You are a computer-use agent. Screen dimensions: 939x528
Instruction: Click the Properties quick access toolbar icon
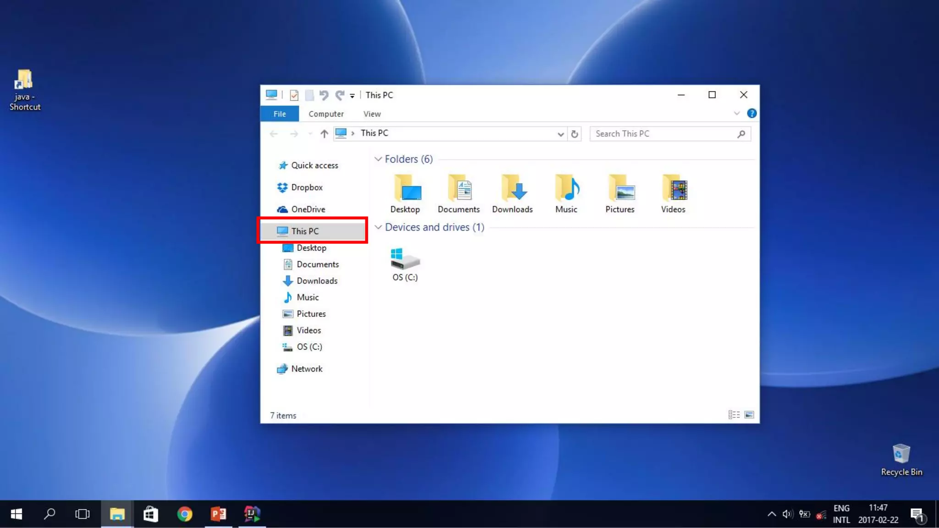(x=294, y=95)
